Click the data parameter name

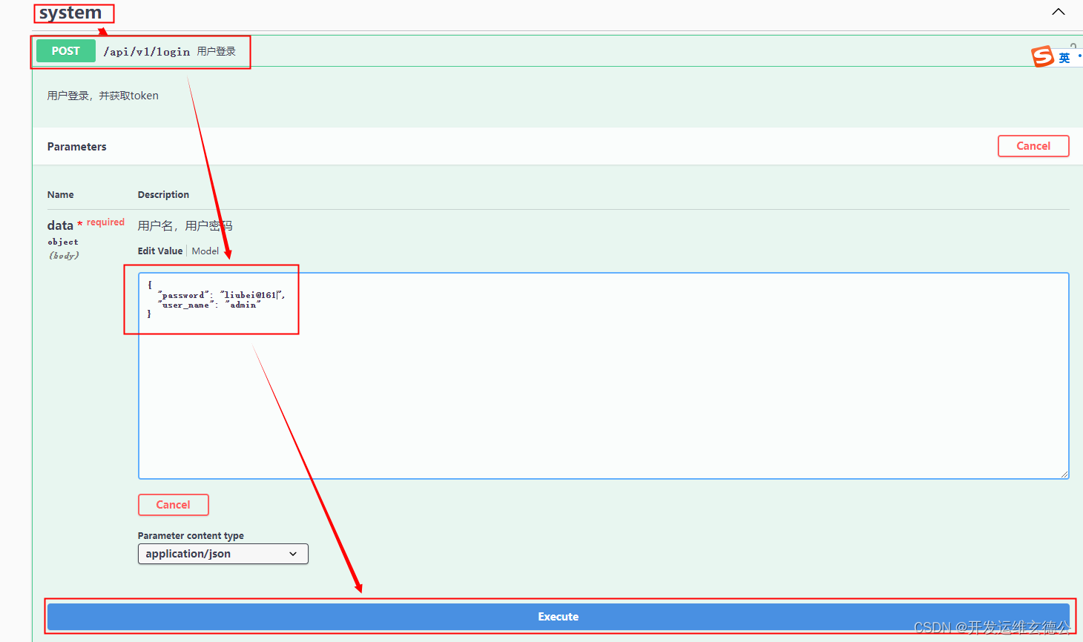(60, 225)
